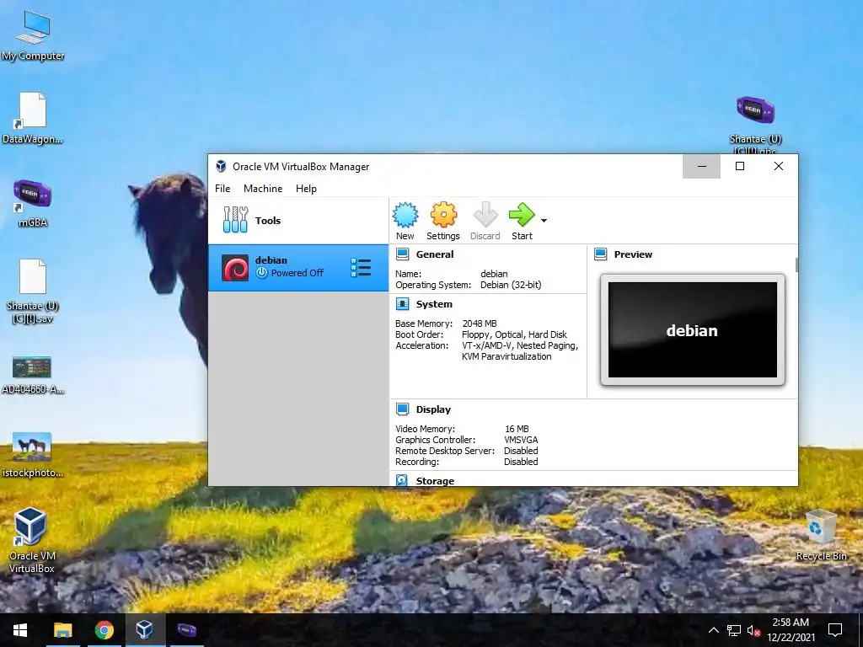Open the Start button dropdown arrow

(x=544, y=221)
